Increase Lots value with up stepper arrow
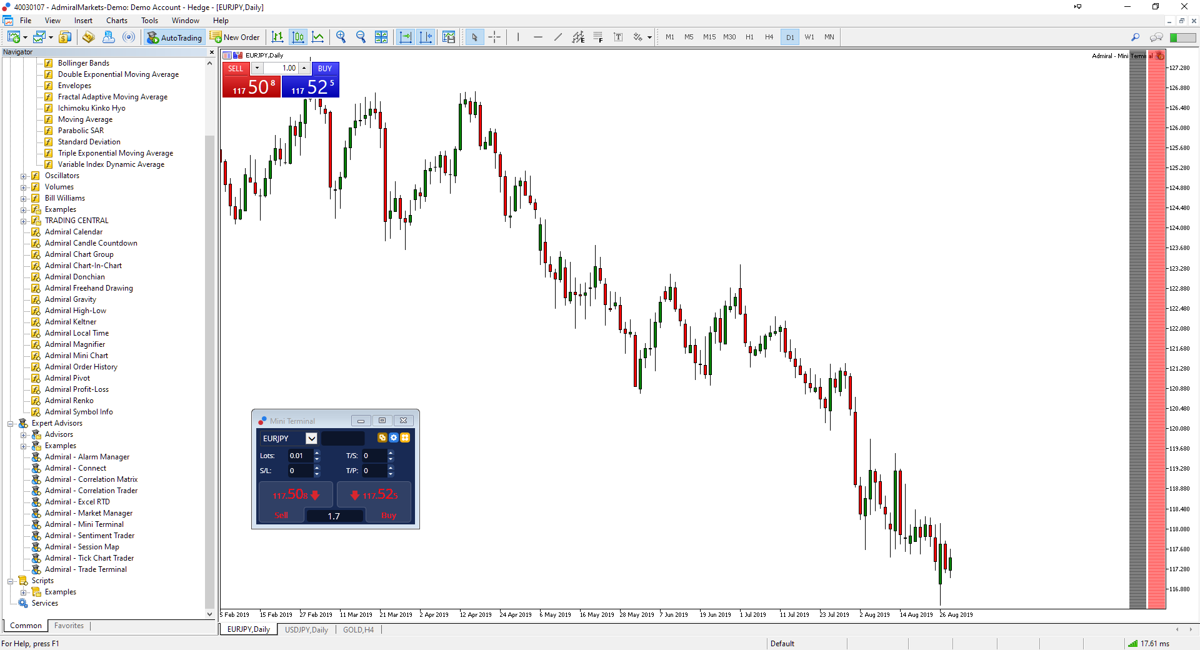The height and width of the screenshot is (650, 1200). tap(317, 452)
